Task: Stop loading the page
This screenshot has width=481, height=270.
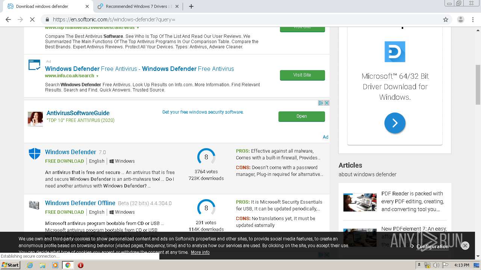Action: (x=32, y=19)
